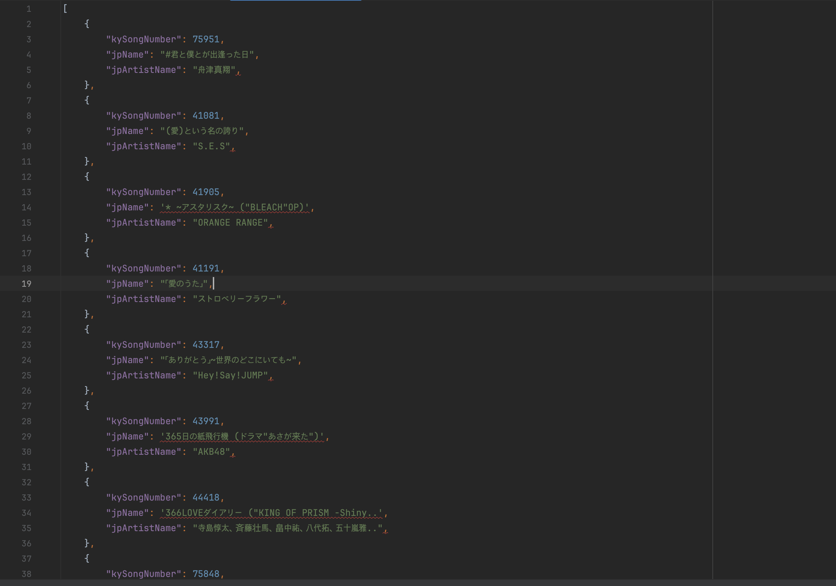Click the song number value 43991

[206, 421]
